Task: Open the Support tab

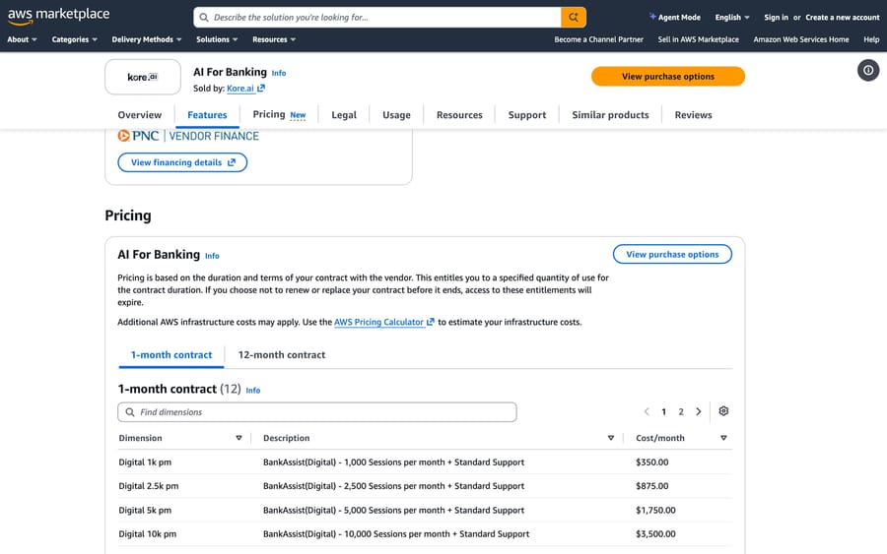Action: point(527,115)
